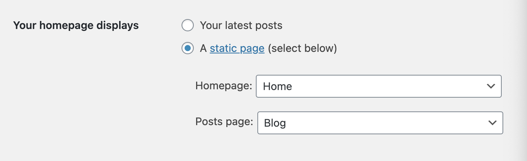Click the letter "A" before static page link
Screen dimensions: 527x161
[203, 48]
